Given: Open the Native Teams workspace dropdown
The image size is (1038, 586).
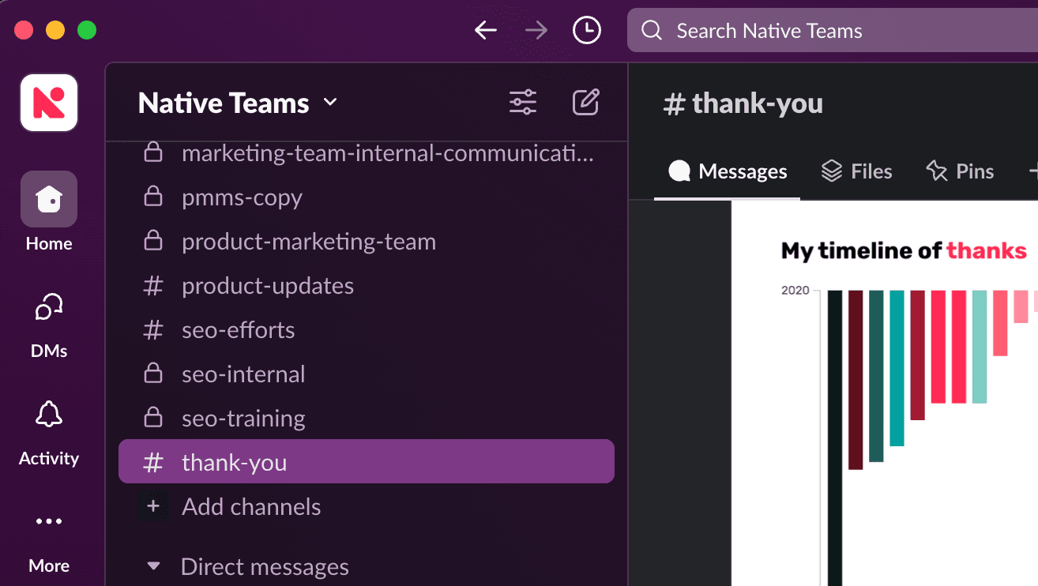Looking at the screenshot, I should click(238, 103).
